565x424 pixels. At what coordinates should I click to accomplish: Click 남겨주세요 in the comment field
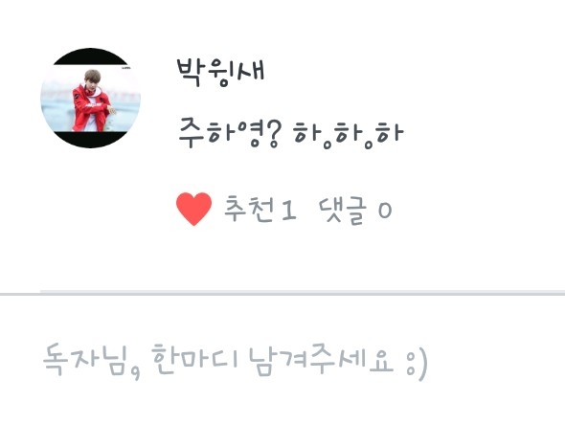(x=321, y=360)
